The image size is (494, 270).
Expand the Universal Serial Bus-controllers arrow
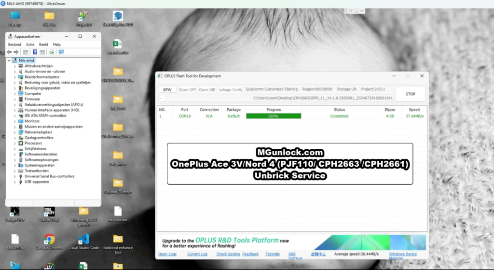14,176
